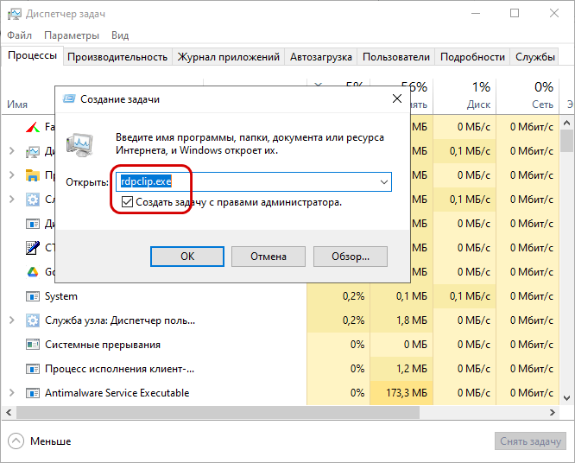
Task: Select the Процессы tab
Action: click(x=32, y=55)
